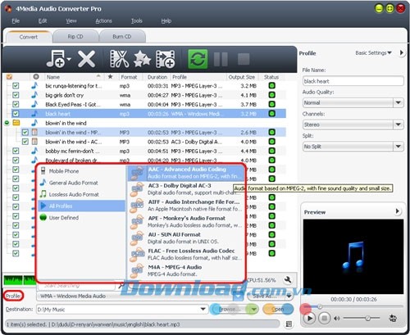Click the wrench settings icon near CPU
The height and width of the screenshot is (335, 410).
pyautogui.click(x=288, y=280)
